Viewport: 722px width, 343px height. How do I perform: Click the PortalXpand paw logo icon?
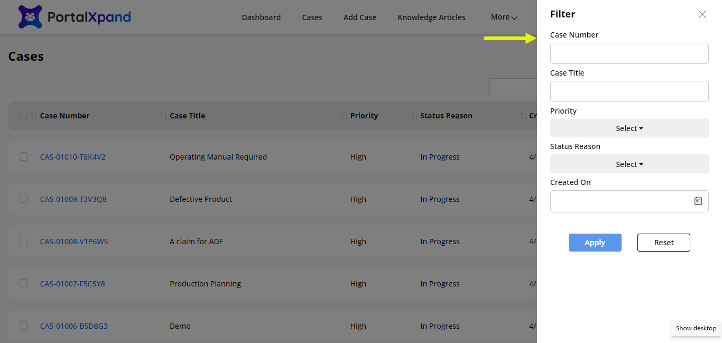point(30,17)
